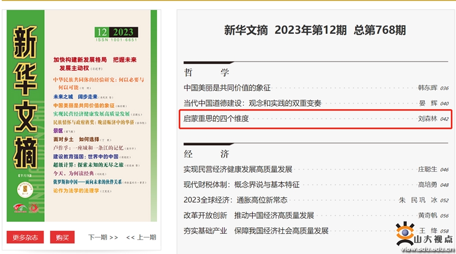Screen dimensions: 456x254
Task: Click the 经济 section heading
Action: (206, 153)
